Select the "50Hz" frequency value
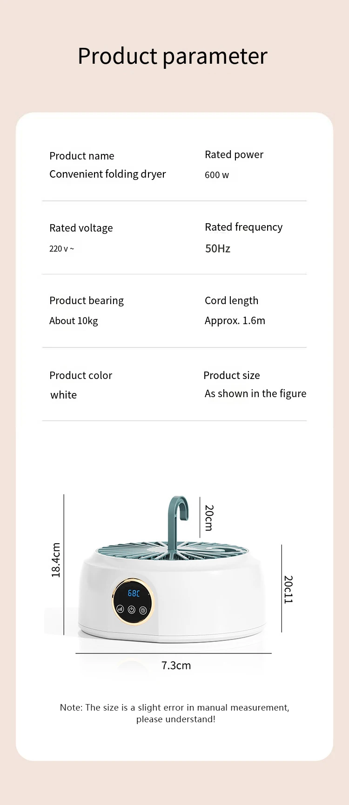This screenshot has height=805, width=349. 218,248
